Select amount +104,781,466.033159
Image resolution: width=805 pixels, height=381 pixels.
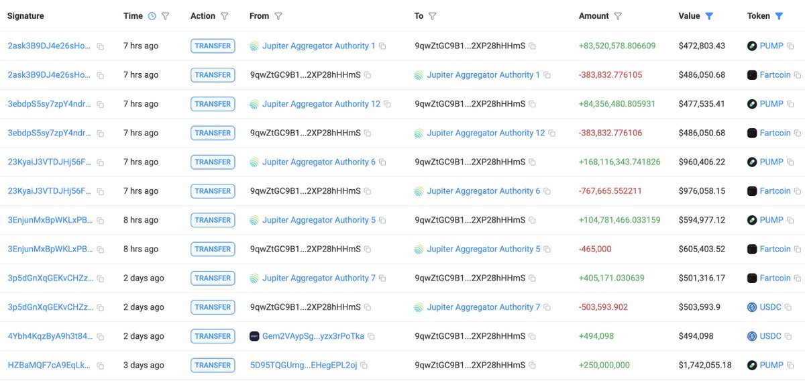619,220
